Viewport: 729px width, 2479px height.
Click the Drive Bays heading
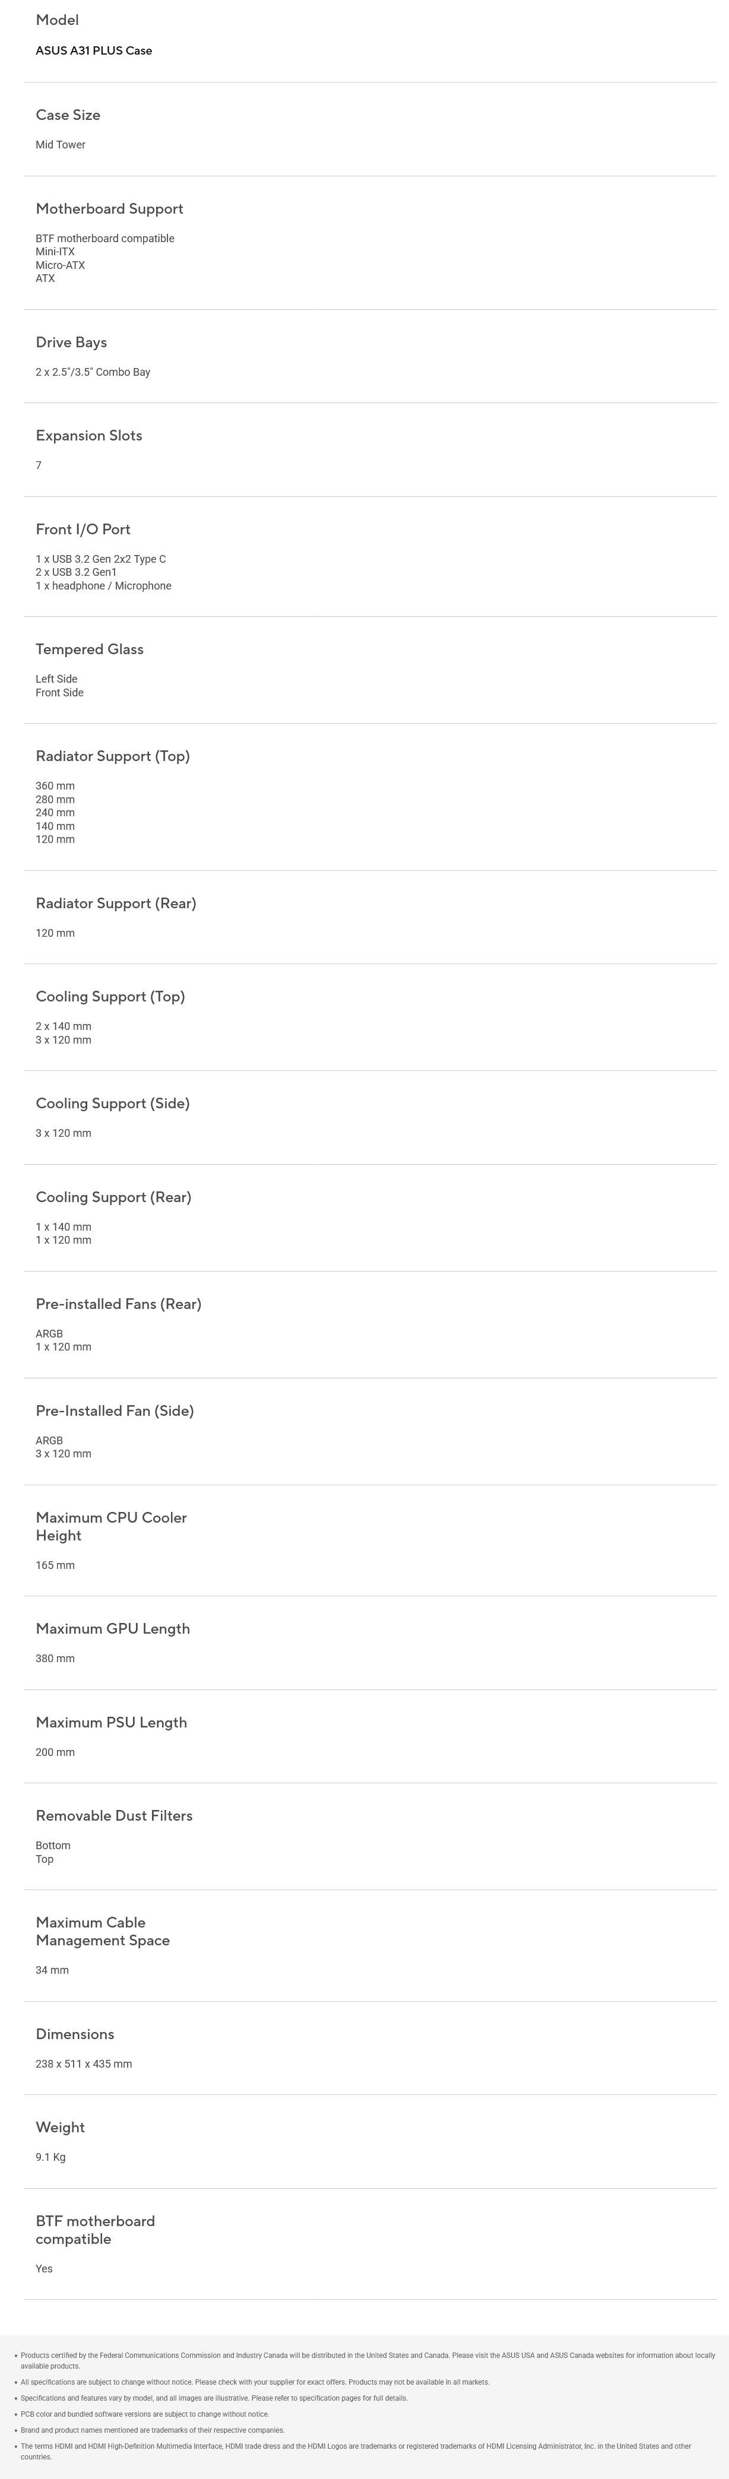[71, 343]
